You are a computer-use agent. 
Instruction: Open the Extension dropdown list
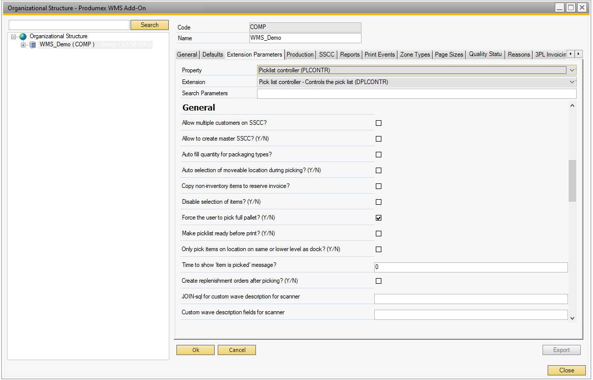(572, 82)
